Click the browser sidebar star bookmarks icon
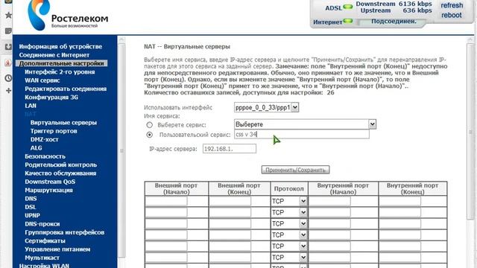The image size is (477, 268). 8,15
